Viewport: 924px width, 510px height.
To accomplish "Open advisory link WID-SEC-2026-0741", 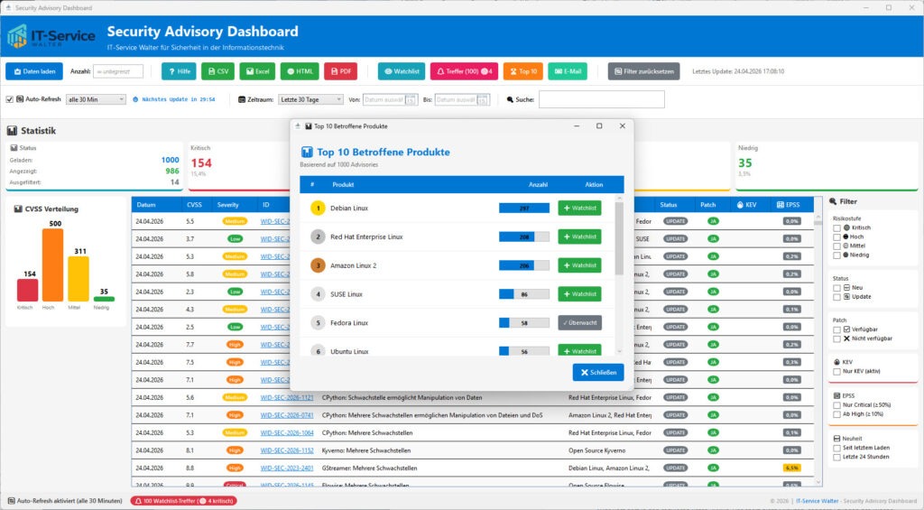I will click(x=287, y=415).
